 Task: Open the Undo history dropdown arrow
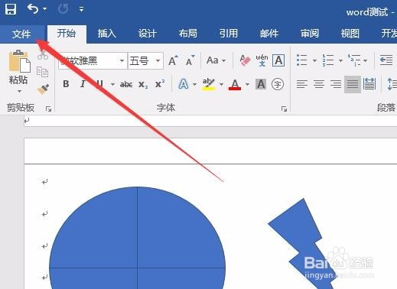pyautogui.click(x=45, y=9)
